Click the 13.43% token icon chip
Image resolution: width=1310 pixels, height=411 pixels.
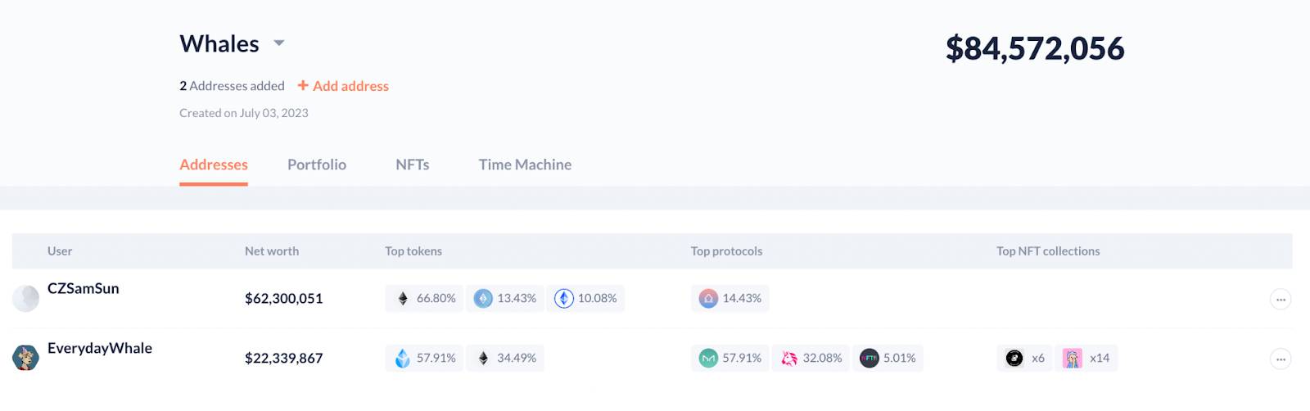(505, 299)
